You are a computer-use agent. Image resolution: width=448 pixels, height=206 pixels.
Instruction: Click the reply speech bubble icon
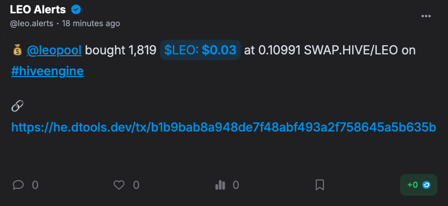pyautogui.click(x=18, y=185)
